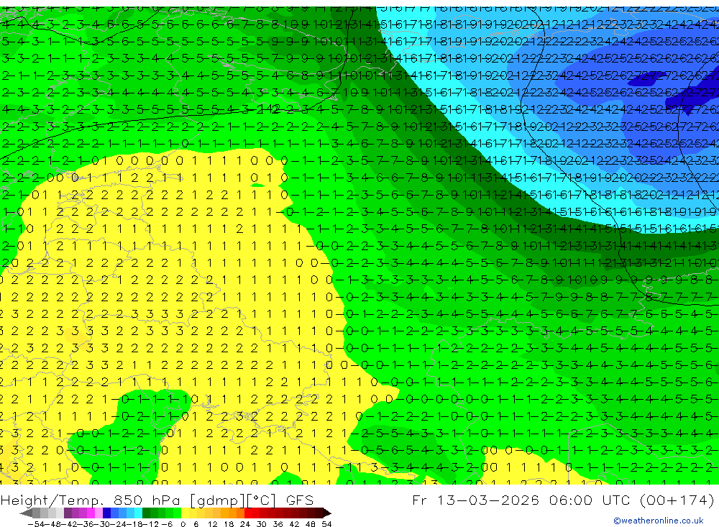The image size is (719, 527).
Task: Open the weatheronline.co.uk copyright link
Action: point(659,521)
